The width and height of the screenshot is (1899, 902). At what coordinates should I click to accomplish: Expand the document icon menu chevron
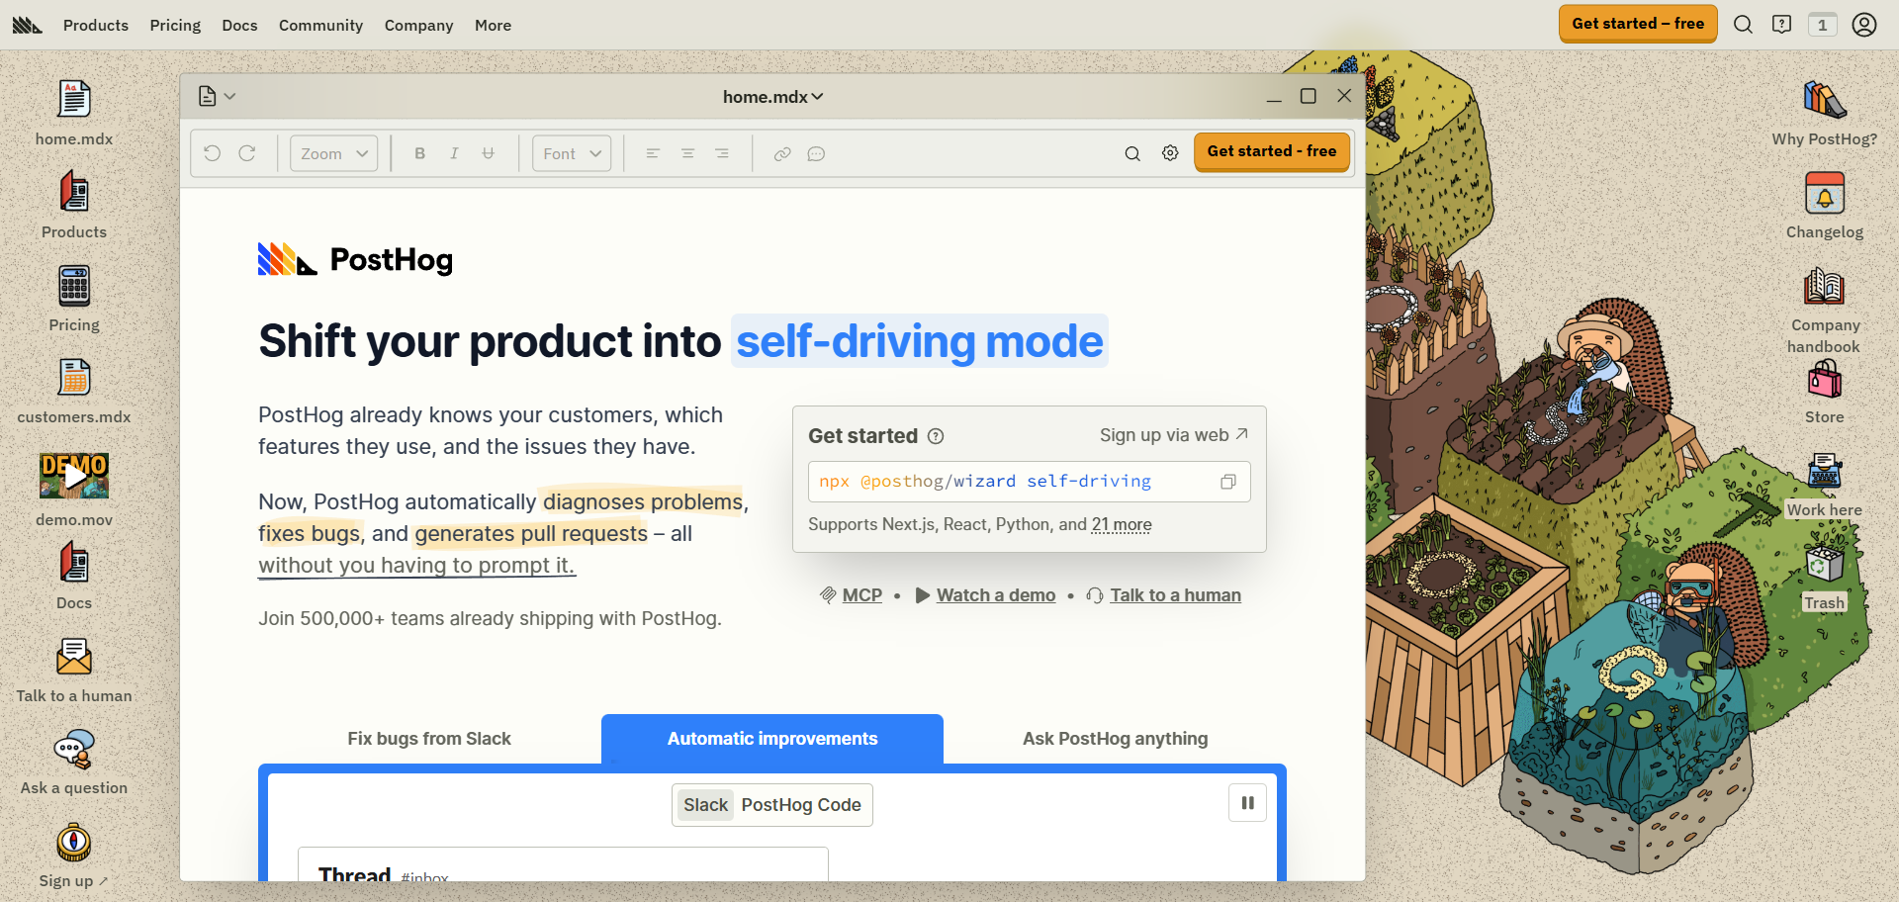click(x=229, y=96)
